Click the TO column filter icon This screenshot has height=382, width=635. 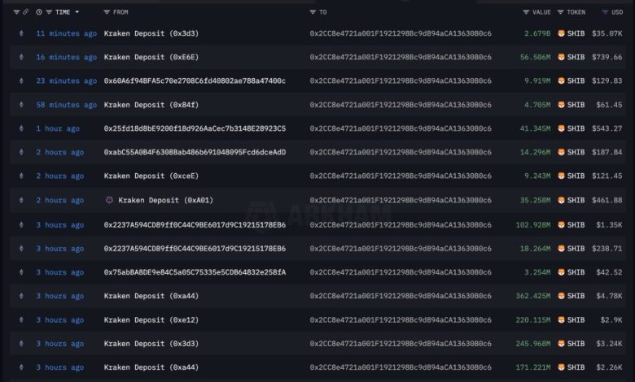point(313,12)
